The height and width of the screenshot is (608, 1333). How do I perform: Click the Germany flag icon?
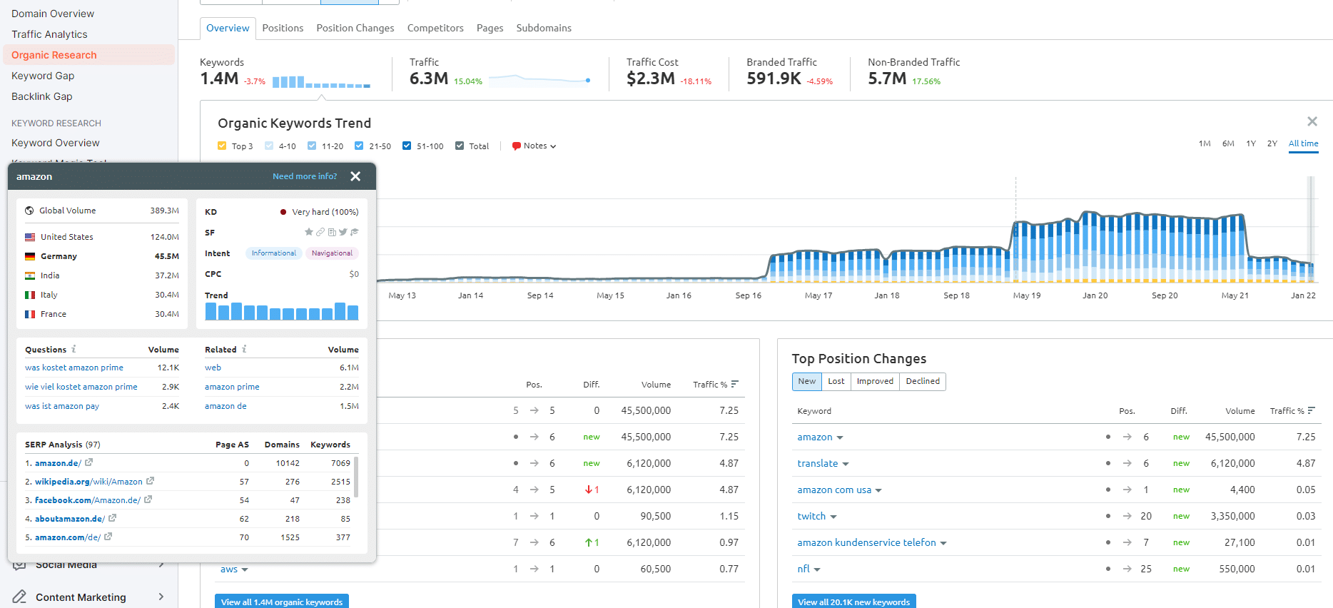pyautogui.click(x=30, y=256)
